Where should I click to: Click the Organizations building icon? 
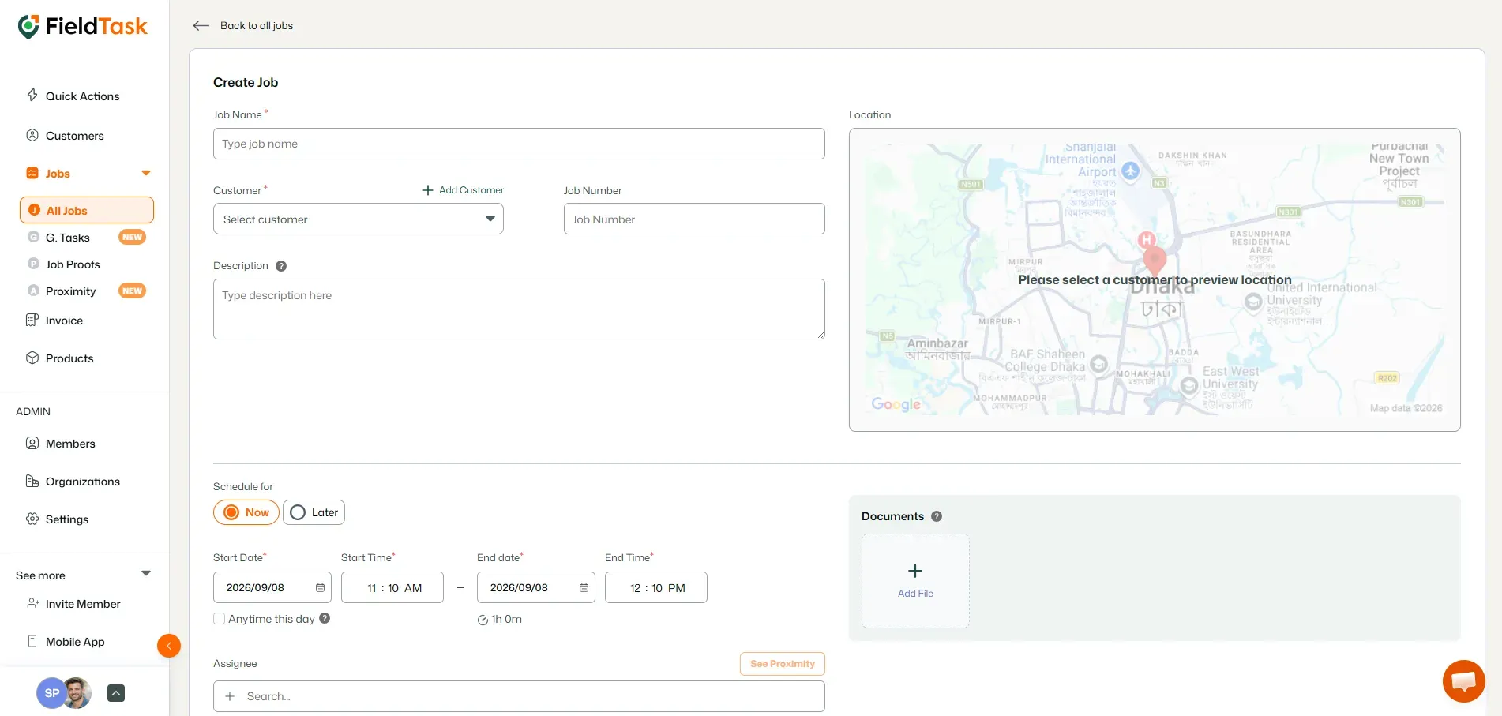pyautogui.click(x=32, y=482)
